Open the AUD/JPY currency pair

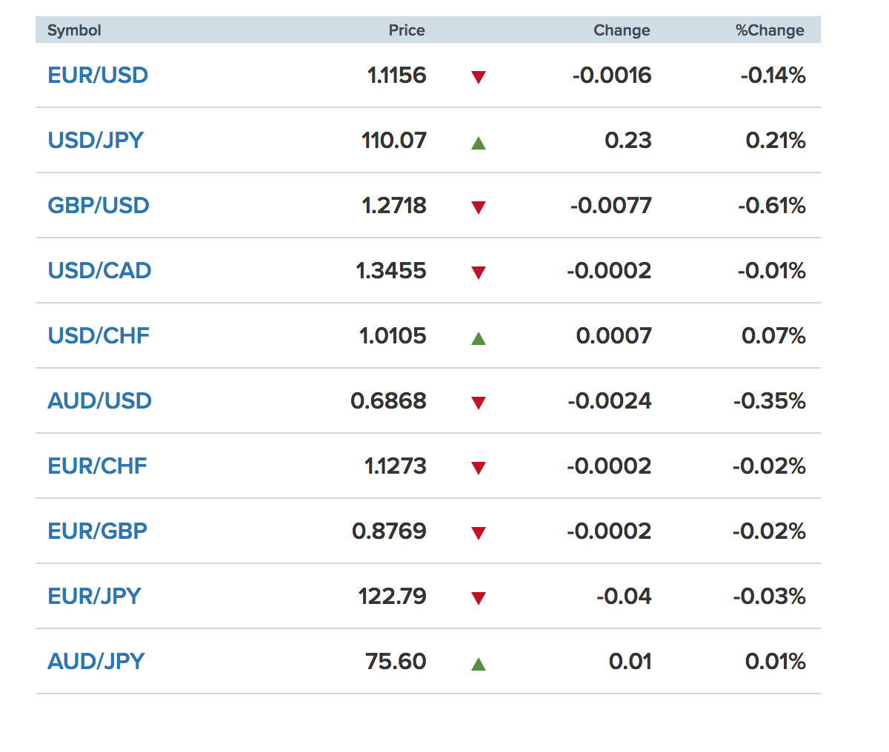tap(96, 662)
